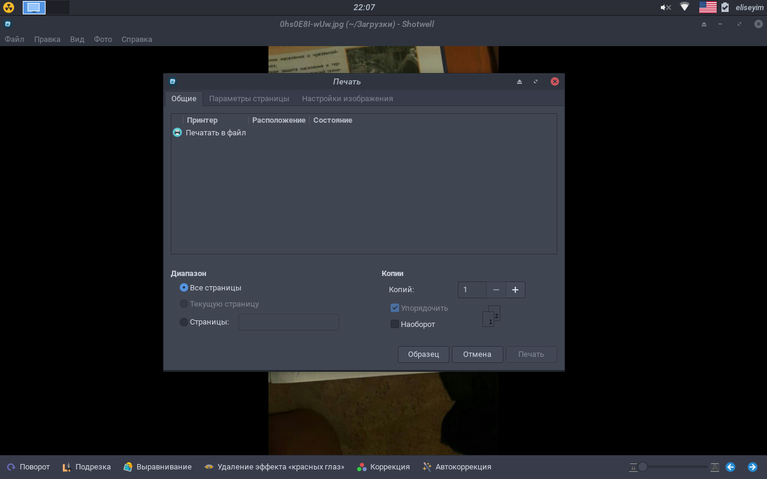Close the Print dialog
767x479 pixels.
tap(555, 81)
